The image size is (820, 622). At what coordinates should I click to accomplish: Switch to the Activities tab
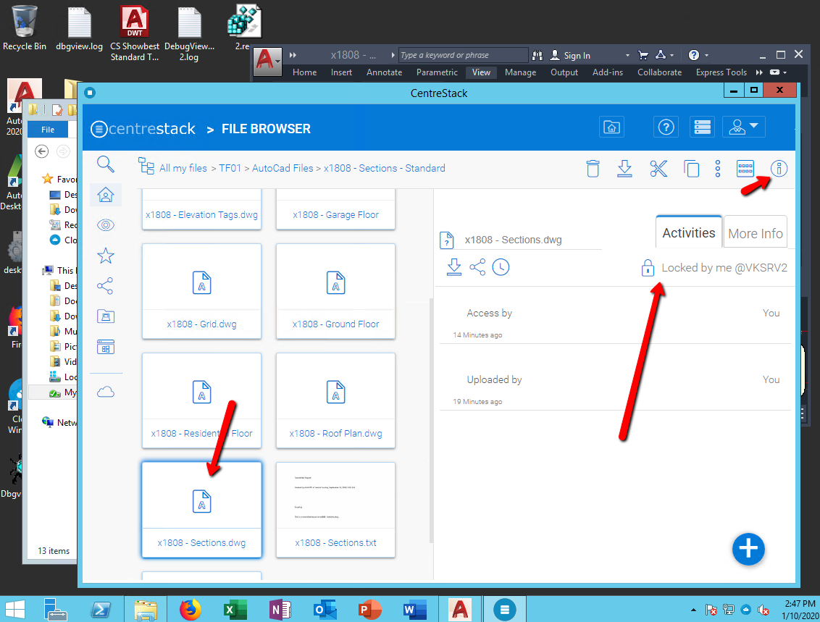click(689, 233)
